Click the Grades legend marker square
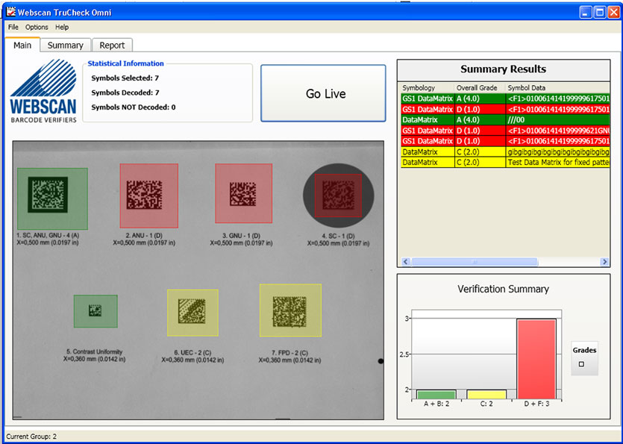 581,364
